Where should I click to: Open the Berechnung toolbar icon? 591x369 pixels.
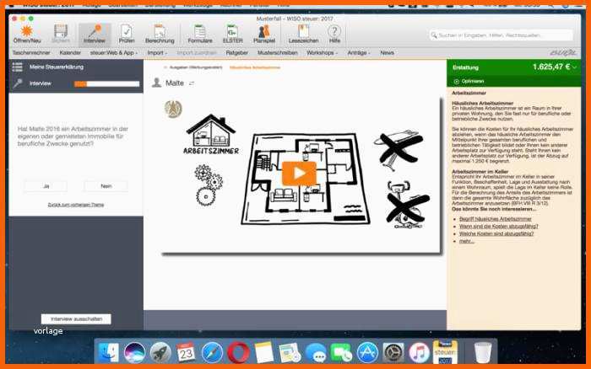point(160,34)
